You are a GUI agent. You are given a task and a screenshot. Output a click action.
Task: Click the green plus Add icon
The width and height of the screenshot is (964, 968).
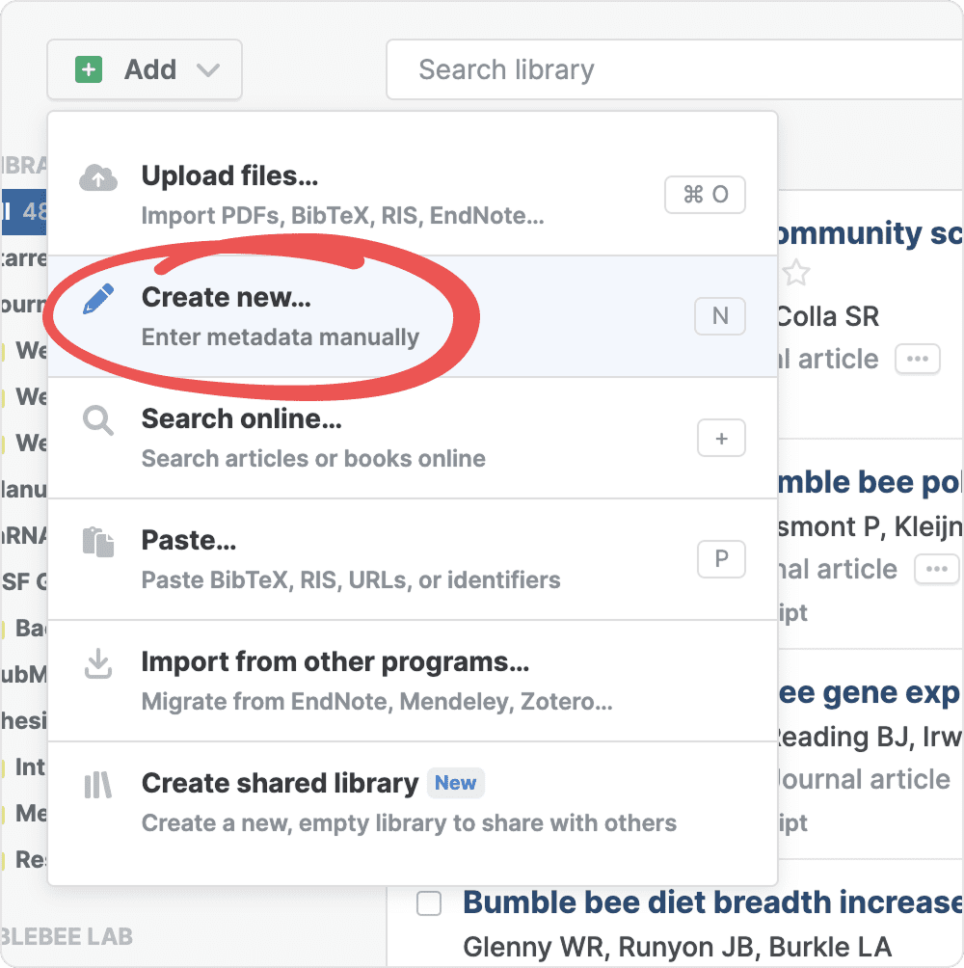click(89, 69)
